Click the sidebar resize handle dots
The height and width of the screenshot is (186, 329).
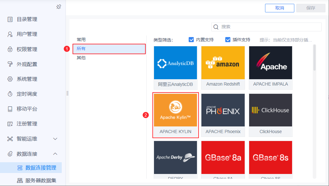click(x=67, y=93)
